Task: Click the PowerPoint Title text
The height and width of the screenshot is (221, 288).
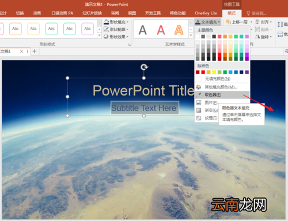Action: (143, 90)
